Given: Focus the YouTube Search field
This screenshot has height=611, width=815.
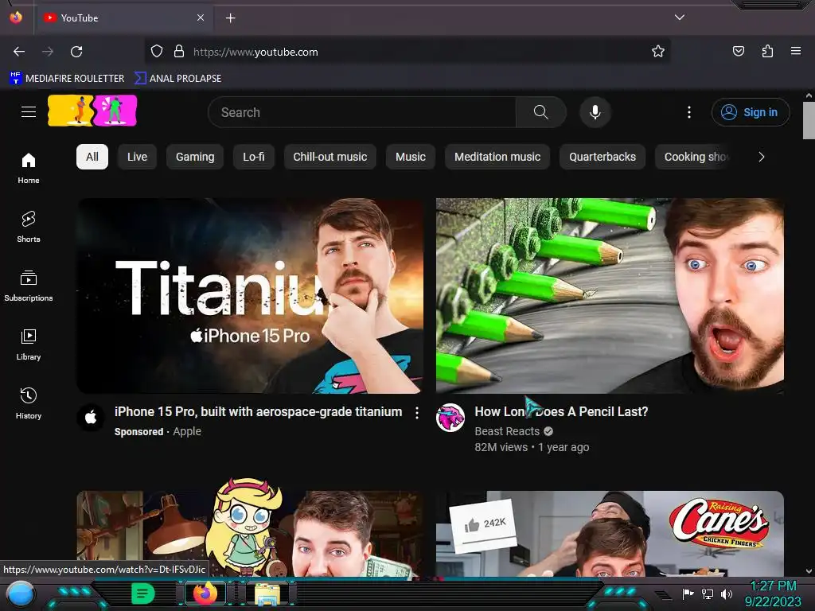Looking at the screenshot, I should (362, 112).
